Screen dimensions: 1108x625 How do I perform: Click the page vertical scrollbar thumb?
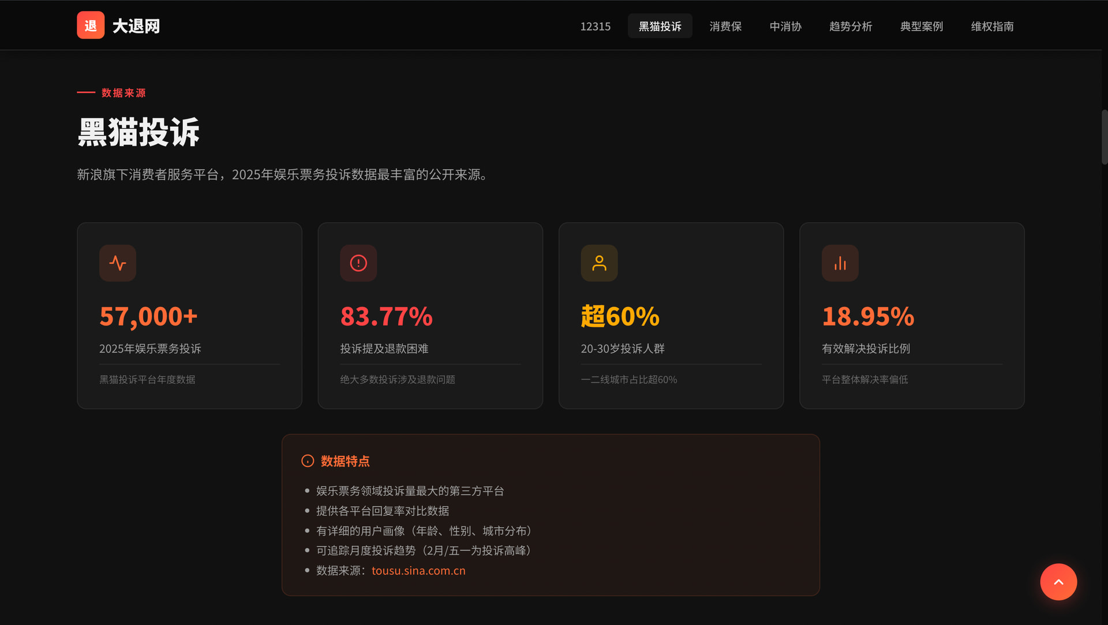coord(1104,137)
